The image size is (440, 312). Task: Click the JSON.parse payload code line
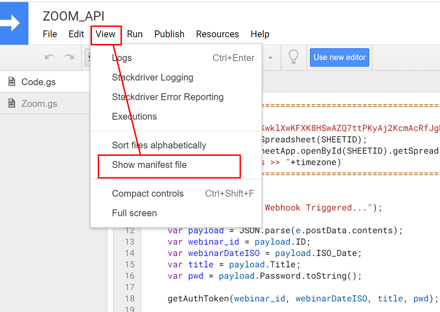pos(285,231)
